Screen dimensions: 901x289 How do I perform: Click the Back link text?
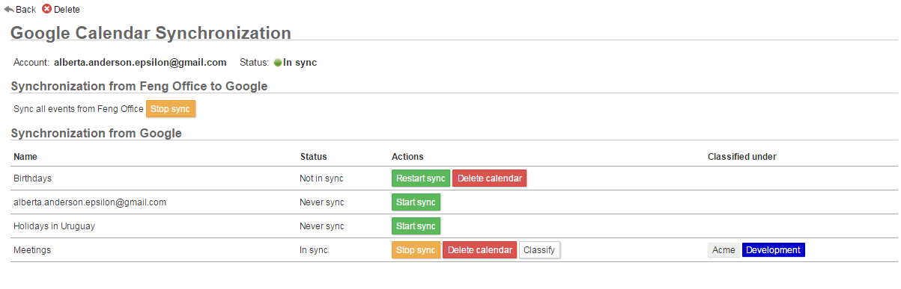25,10
